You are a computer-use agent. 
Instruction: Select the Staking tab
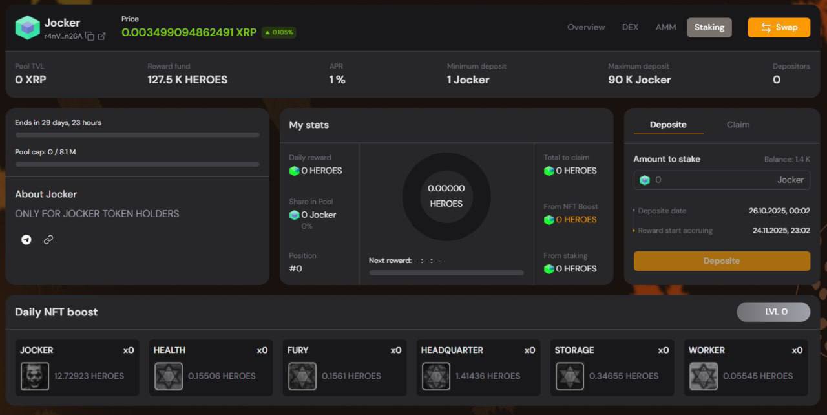(x=709, y=27)
